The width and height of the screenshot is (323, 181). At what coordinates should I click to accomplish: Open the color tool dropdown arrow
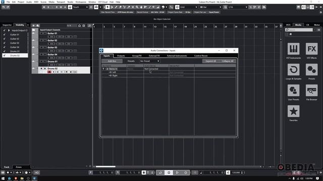[x=166, y=7]
